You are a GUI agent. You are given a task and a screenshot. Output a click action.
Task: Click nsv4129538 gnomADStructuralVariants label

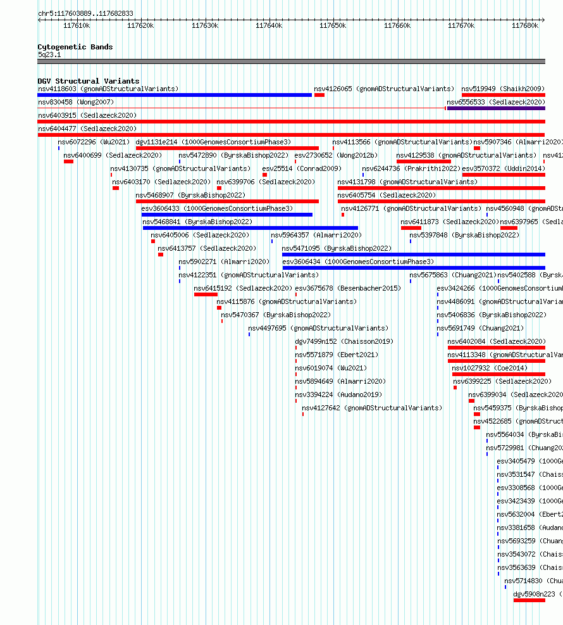[466, 155]
